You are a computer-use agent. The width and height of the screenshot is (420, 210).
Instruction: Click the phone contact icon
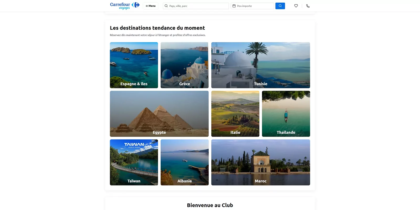(308, 6)
